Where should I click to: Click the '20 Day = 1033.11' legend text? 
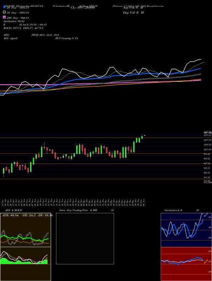(x=18, y=8)
